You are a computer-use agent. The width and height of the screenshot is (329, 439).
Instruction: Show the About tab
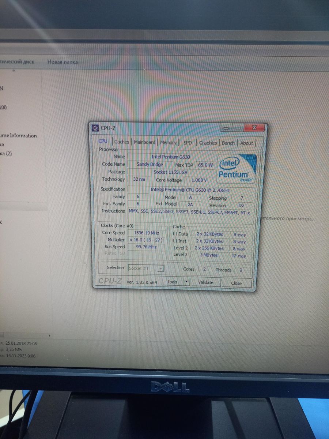pyautogui.click(x=246, y=143)
